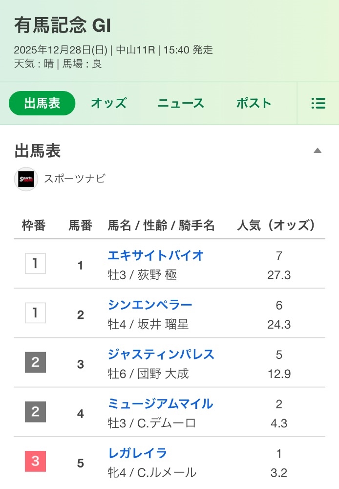Click white bracket 1 badge for シンエンペラー
This screenshot has width=339, height=489.
point(35,313)
